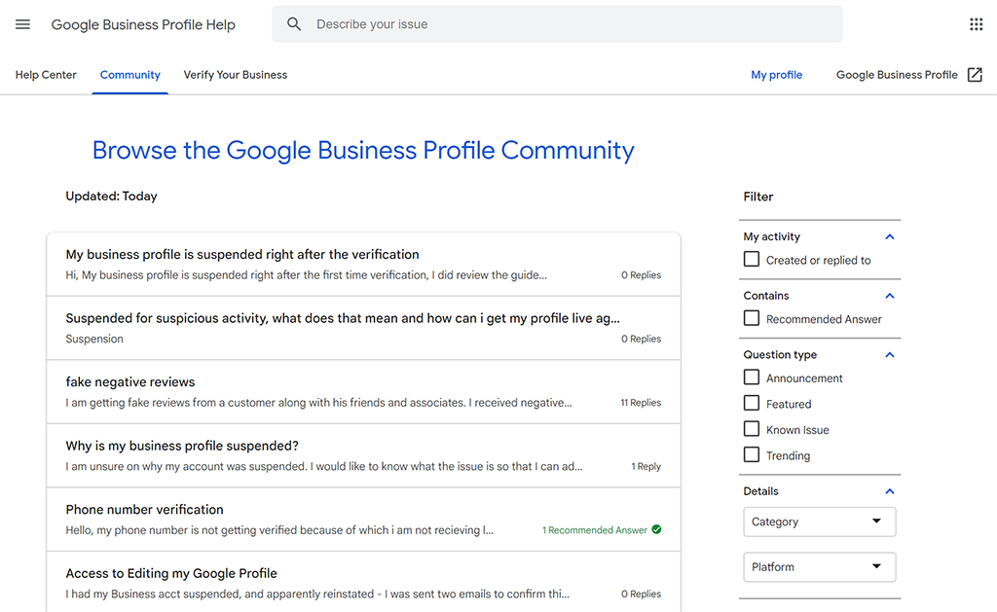The width and height of the screenshot is (997, 612).
Task: Click the Google Business Profile Help title
Action: point(143,24)
